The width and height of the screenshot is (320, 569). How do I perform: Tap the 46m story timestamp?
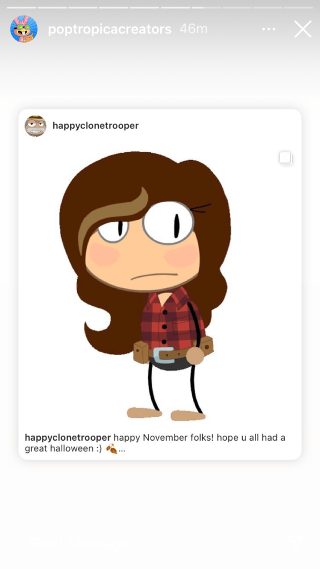[x=194, y=29]
